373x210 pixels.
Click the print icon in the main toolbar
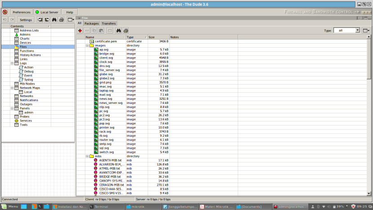point(61,20)
